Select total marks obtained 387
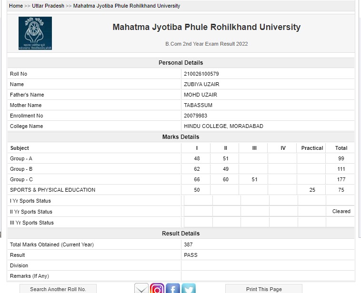The height and width of the screenshot is (293, 361). click(x=188, y=244)
